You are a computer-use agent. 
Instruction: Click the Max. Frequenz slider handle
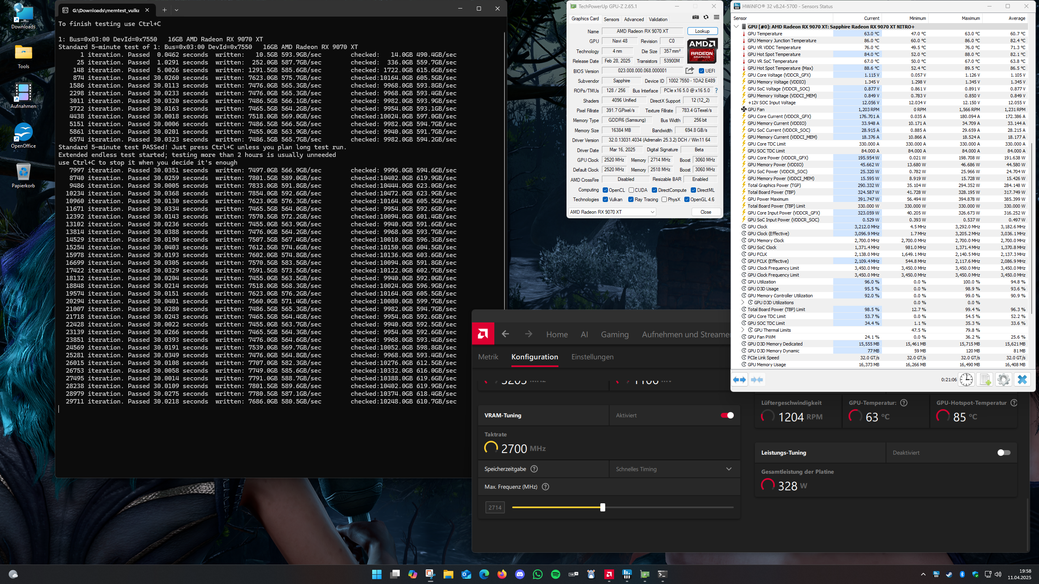[x=603, y=507]
